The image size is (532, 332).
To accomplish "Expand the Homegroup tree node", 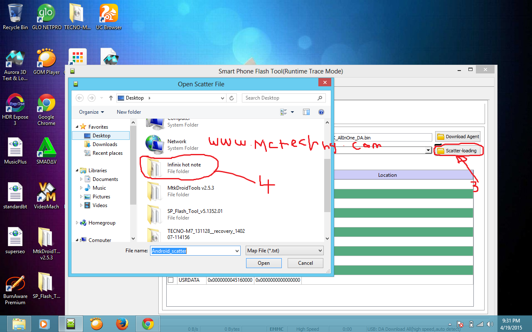I will (x=77, y=223).
